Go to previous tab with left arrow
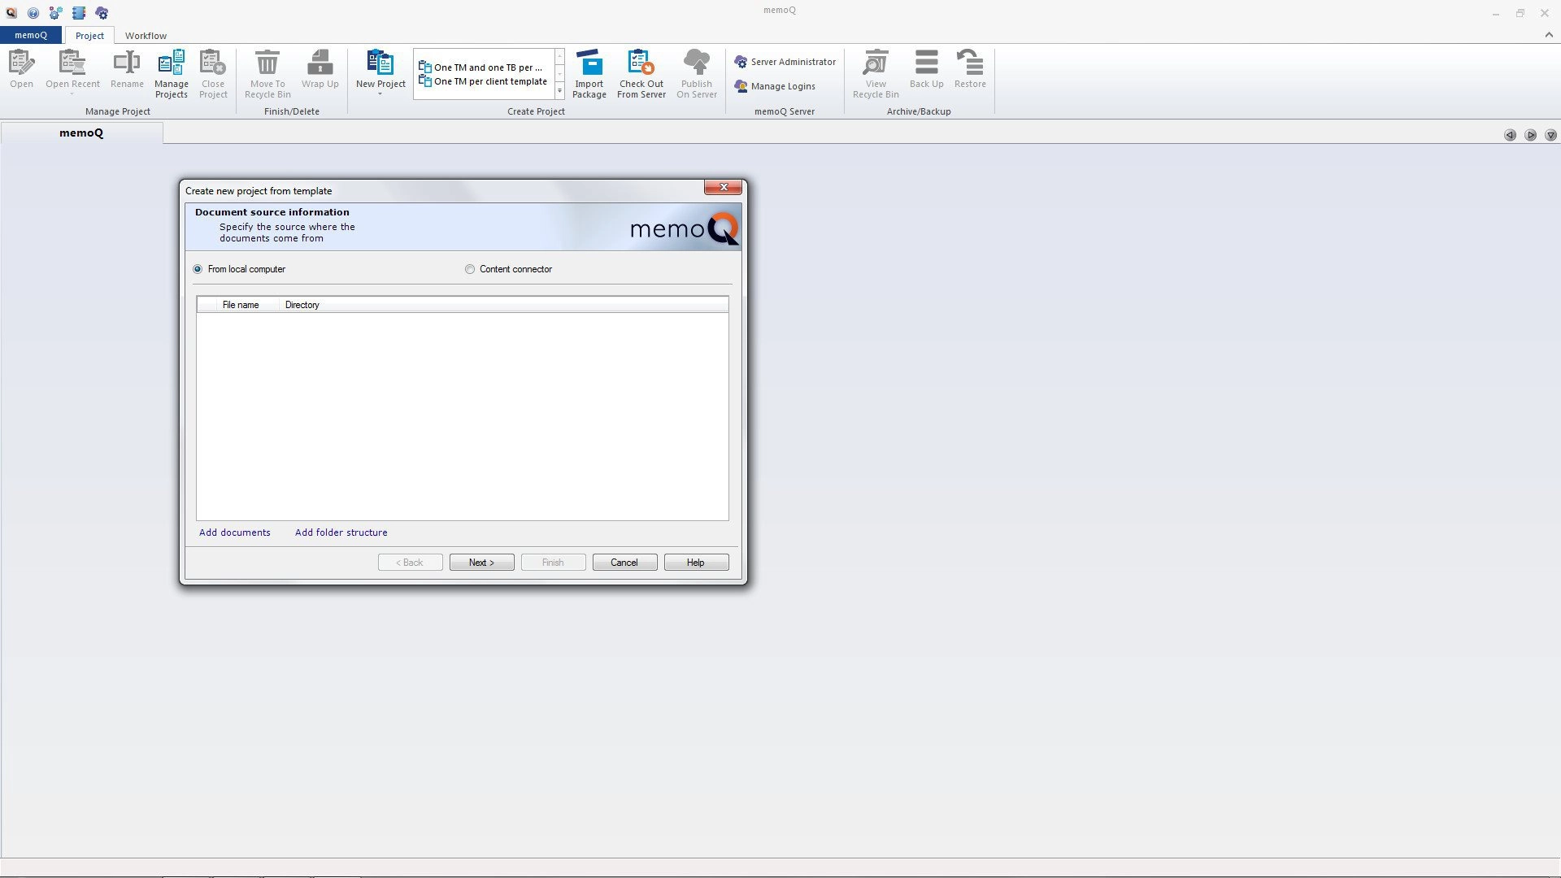The image size is (1561, 878). tap(1510, 135)
